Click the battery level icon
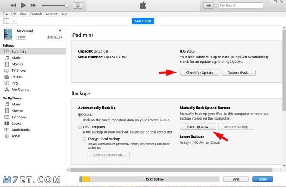Image resolution: width=286 pixels, height=187 pixels. pyautogui.click(x=57, y=37)
